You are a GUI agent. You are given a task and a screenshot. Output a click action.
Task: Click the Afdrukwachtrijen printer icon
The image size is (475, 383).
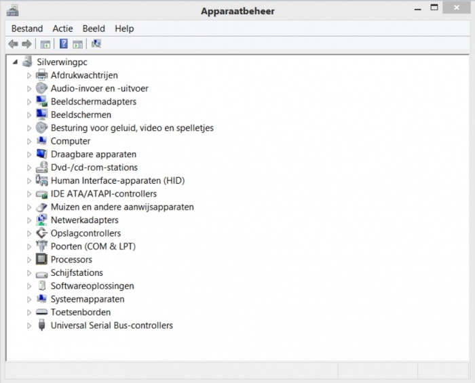[x=41, y=75]
